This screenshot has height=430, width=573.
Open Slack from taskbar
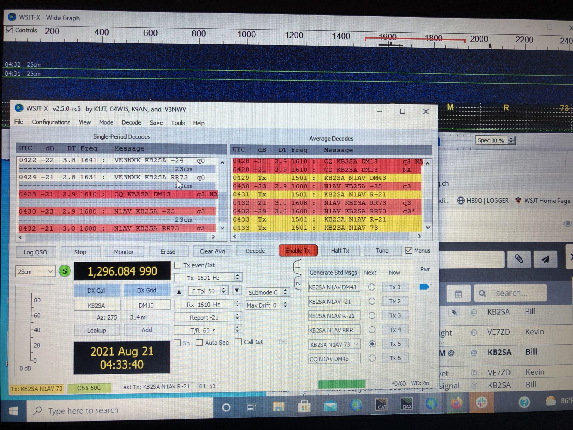pyautogui.click(x=481, y=403)
